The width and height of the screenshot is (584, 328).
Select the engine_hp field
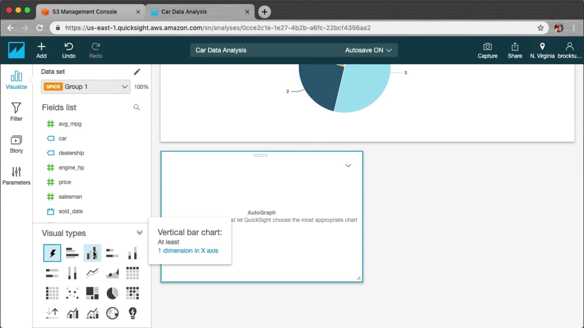tap(71, 168)
